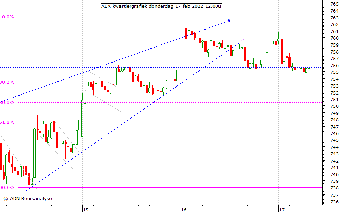Click price level 745 on the right axis
340x212 pixels.
[x=334, y=140]
